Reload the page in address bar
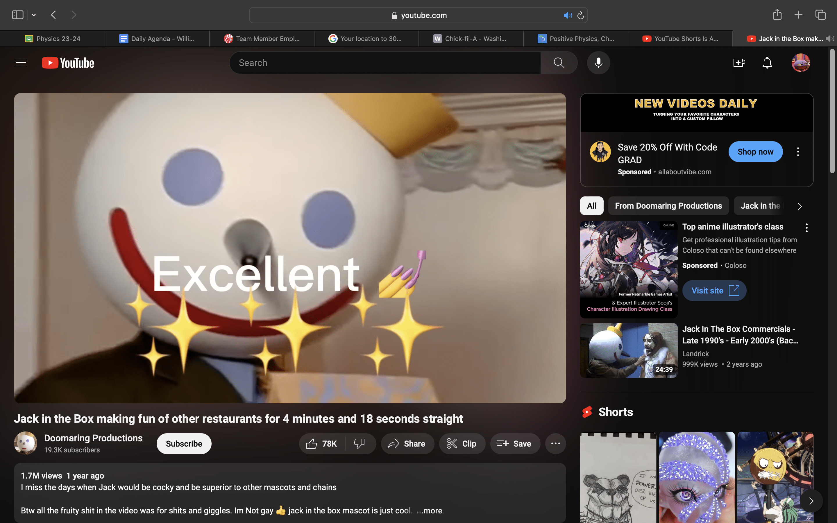This screenshot has height=523, width=837. (x=581, y=15)
